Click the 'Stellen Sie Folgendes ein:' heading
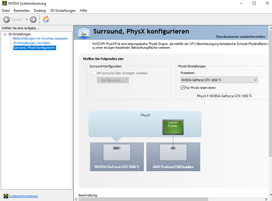Image resolution: width=272 pixels, height=201 pixels. point(103,59)
